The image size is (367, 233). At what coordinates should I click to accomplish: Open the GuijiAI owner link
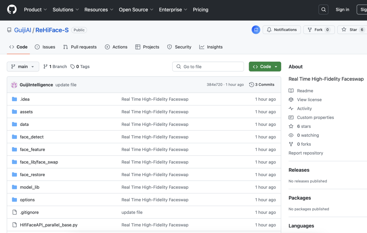click(x=23, y=30)
